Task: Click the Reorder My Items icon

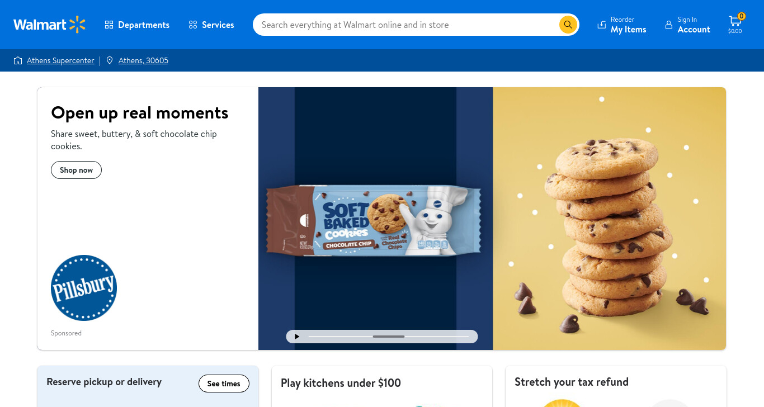Action: [x=601, y=25]
